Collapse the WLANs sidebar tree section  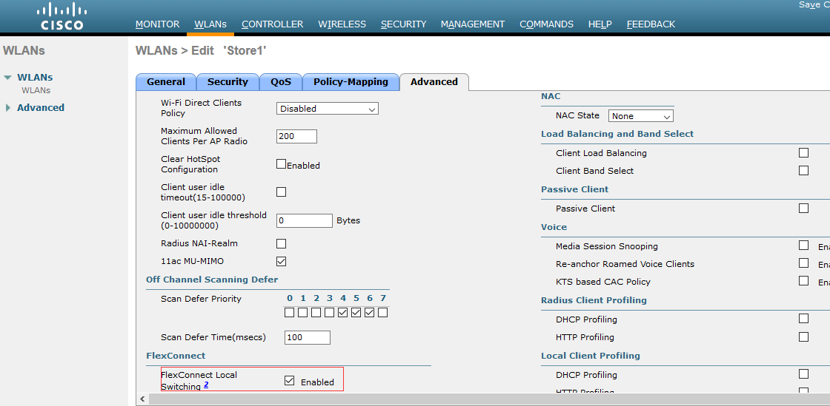[x=7, y=78]
